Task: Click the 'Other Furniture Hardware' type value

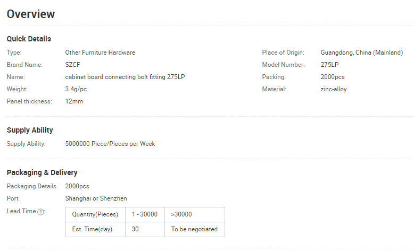Action: 100,53
